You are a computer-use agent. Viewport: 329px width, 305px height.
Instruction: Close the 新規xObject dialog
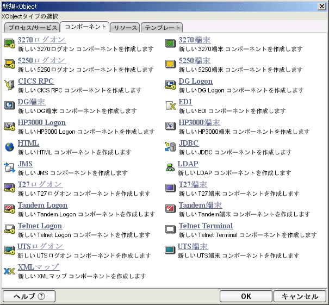321,7
